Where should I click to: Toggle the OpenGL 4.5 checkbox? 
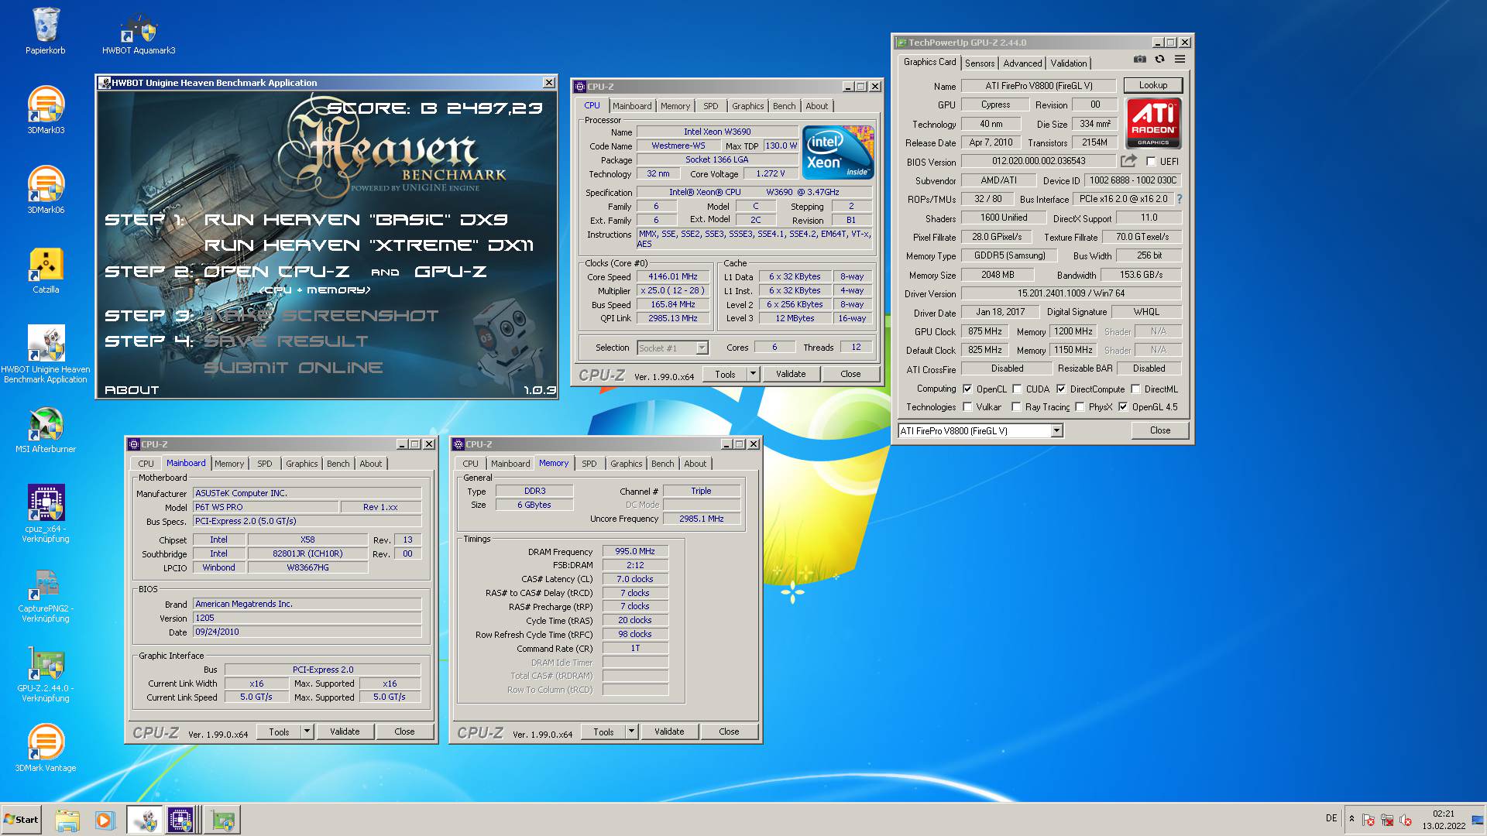click(x=1123, y=406)
